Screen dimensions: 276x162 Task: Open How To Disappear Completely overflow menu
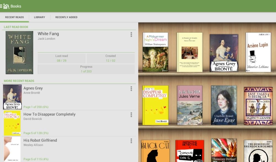click(x=131, y=115)
